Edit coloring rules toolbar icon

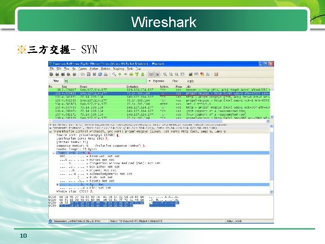point(202,74)
